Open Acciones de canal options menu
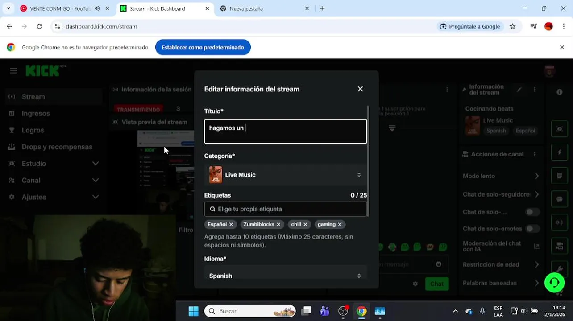The height and width of the screenshot is (321, 573). click(534, 154)
